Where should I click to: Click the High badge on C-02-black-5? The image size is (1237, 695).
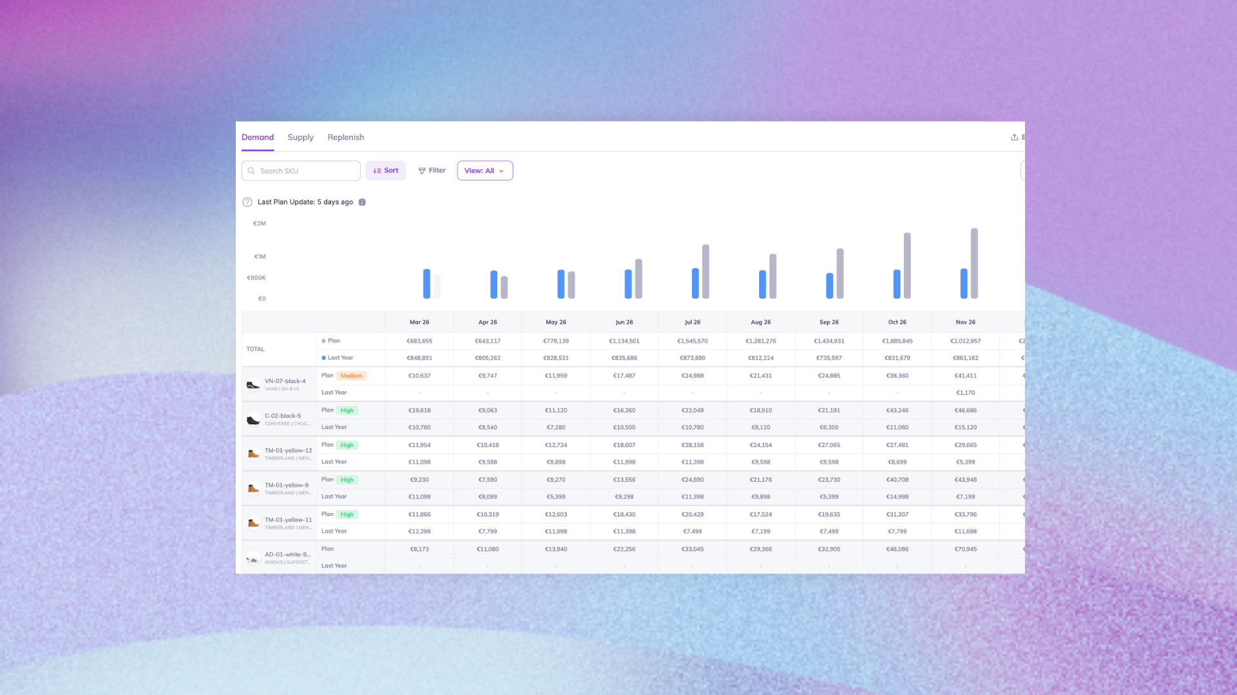point(347,411)
